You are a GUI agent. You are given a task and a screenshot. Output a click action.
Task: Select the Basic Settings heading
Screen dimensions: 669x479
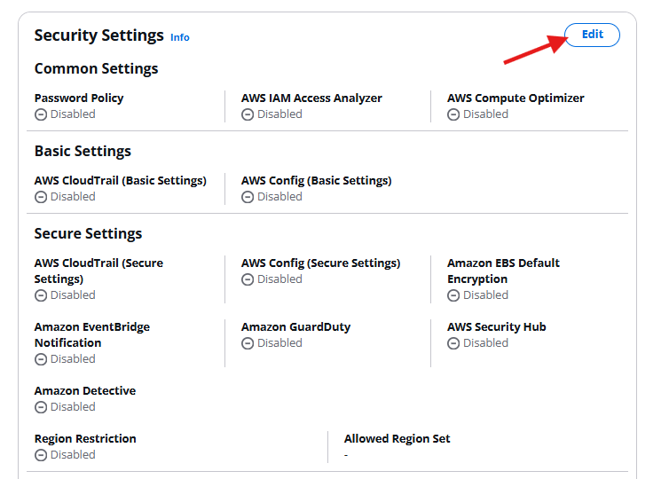(x=83, y=151)
